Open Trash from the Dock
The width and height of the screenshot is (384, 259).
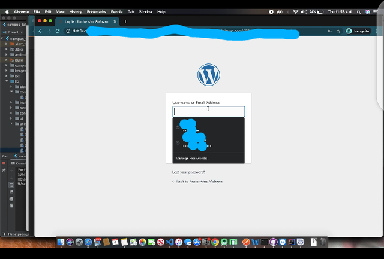click(323, 242)
